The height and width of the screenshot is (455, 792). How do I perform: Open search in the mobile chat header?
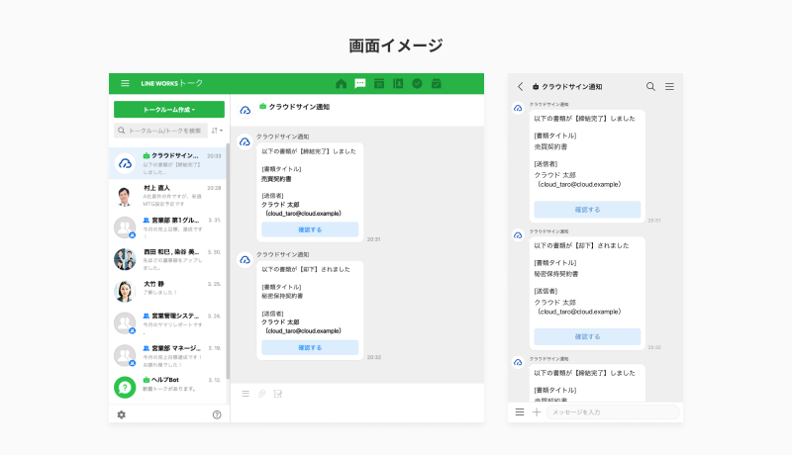650,87
